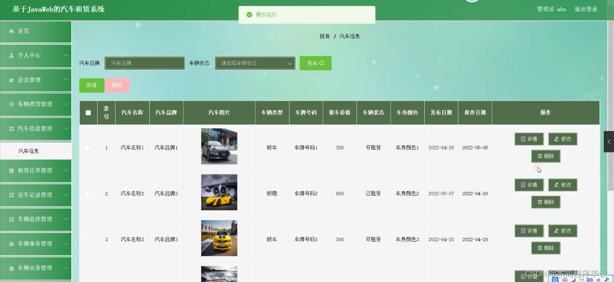Click the grid icon beside 车辆监控管理

[12, 219]
